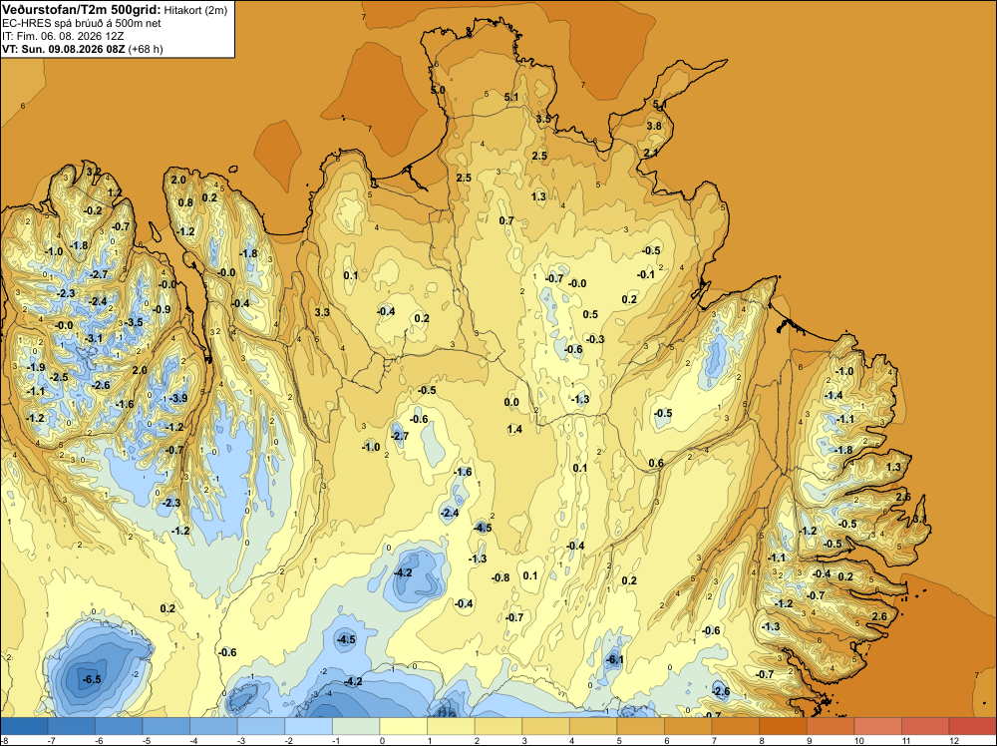Click the -1.9 temperature label

click(36, 367)
